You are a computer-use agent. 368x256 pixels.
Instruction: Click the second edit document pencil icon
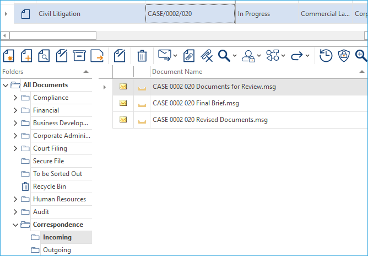click(x=120, y=56)
